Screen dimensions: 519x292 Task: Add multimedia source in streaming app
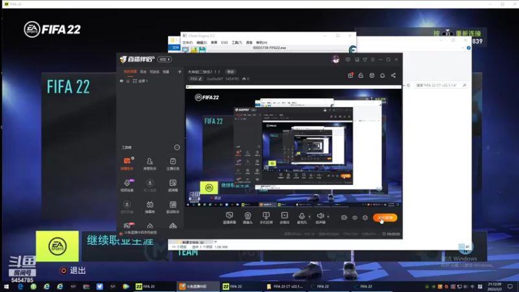click(x=284, y=218)
